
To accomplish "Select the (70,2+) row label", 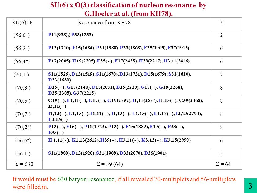I will click(x=23, y=127).
